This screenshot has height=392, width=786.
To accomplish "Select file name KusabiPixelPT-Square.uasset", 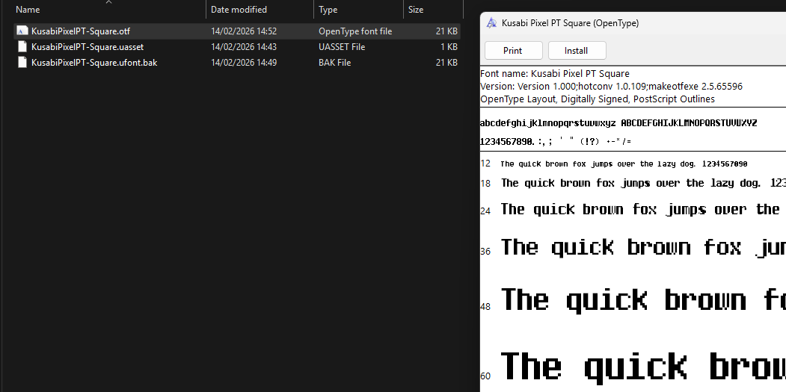I will click(x=87, y=46).
